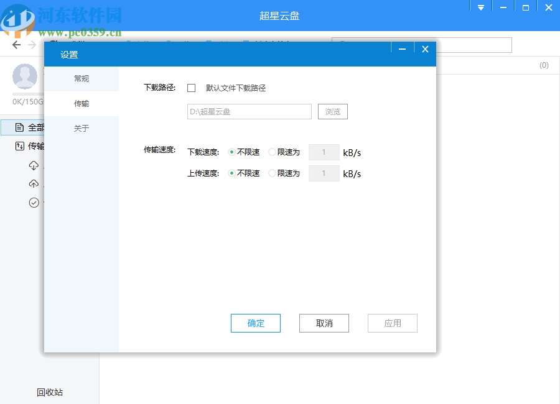This screenshot has width=560, height=404.
Task: Confirm settings with 确定 button
Action: (x=256, y=323)
